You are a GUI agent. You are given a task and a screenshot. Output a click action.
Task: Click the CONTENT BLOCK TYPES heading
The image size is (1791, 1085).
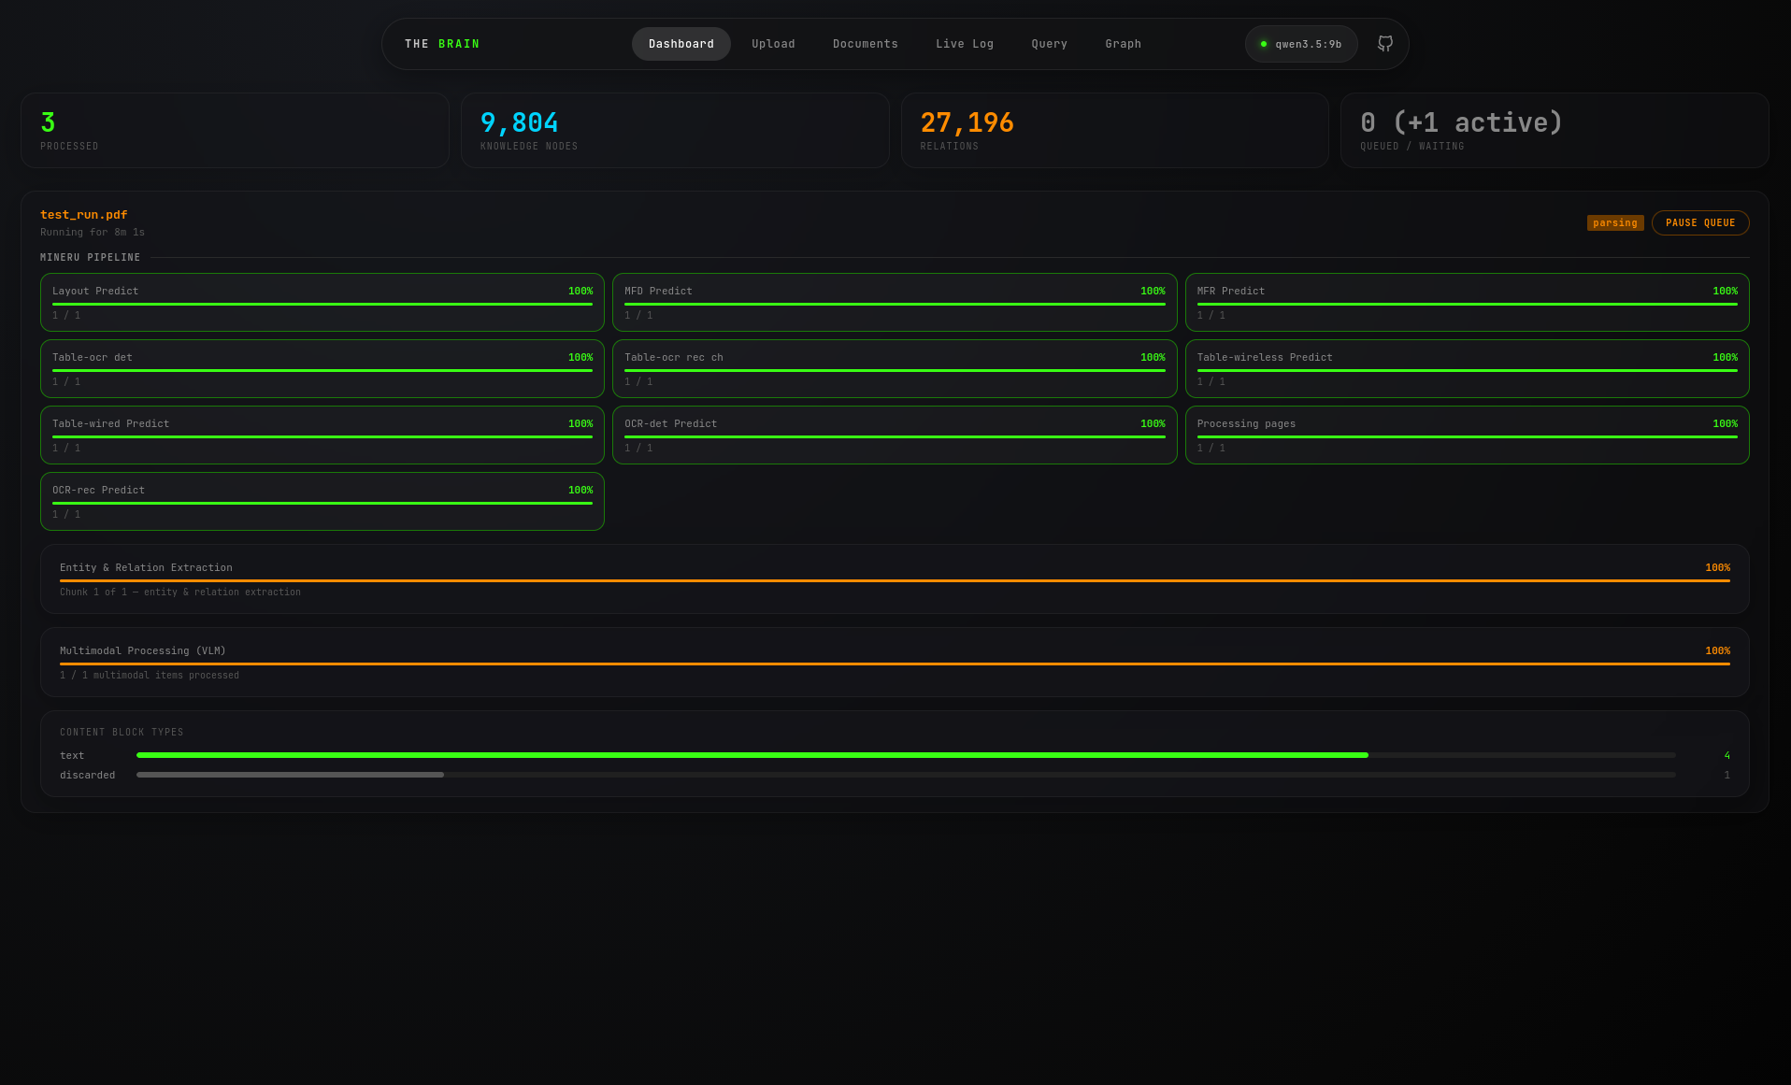pyautogui.click(x=122, y=733)
